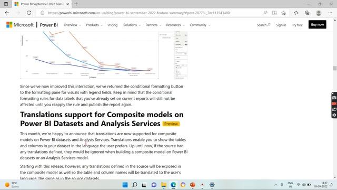
Task: Open the Chat app on taskbar
Action: (154, 185)
